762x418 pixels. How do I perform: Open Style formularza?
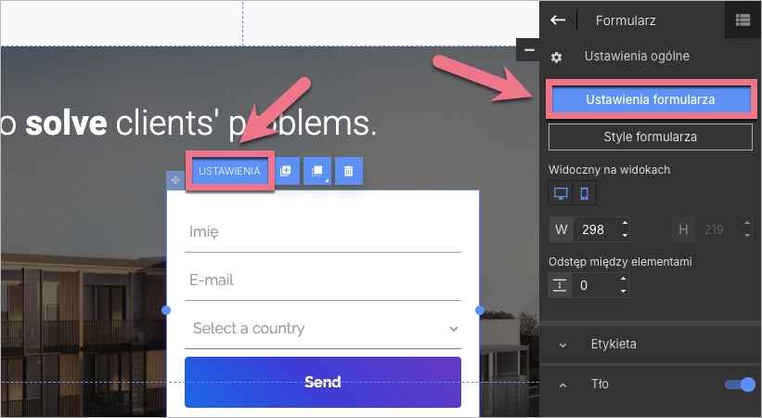pyautogui.click(x=650, y=137)
